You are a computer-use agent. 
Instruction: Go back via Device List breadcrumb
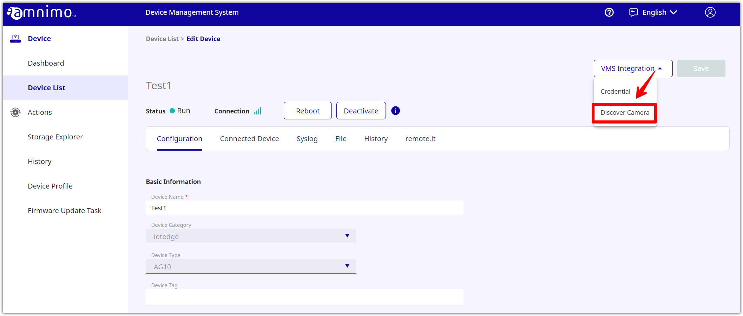162,39
